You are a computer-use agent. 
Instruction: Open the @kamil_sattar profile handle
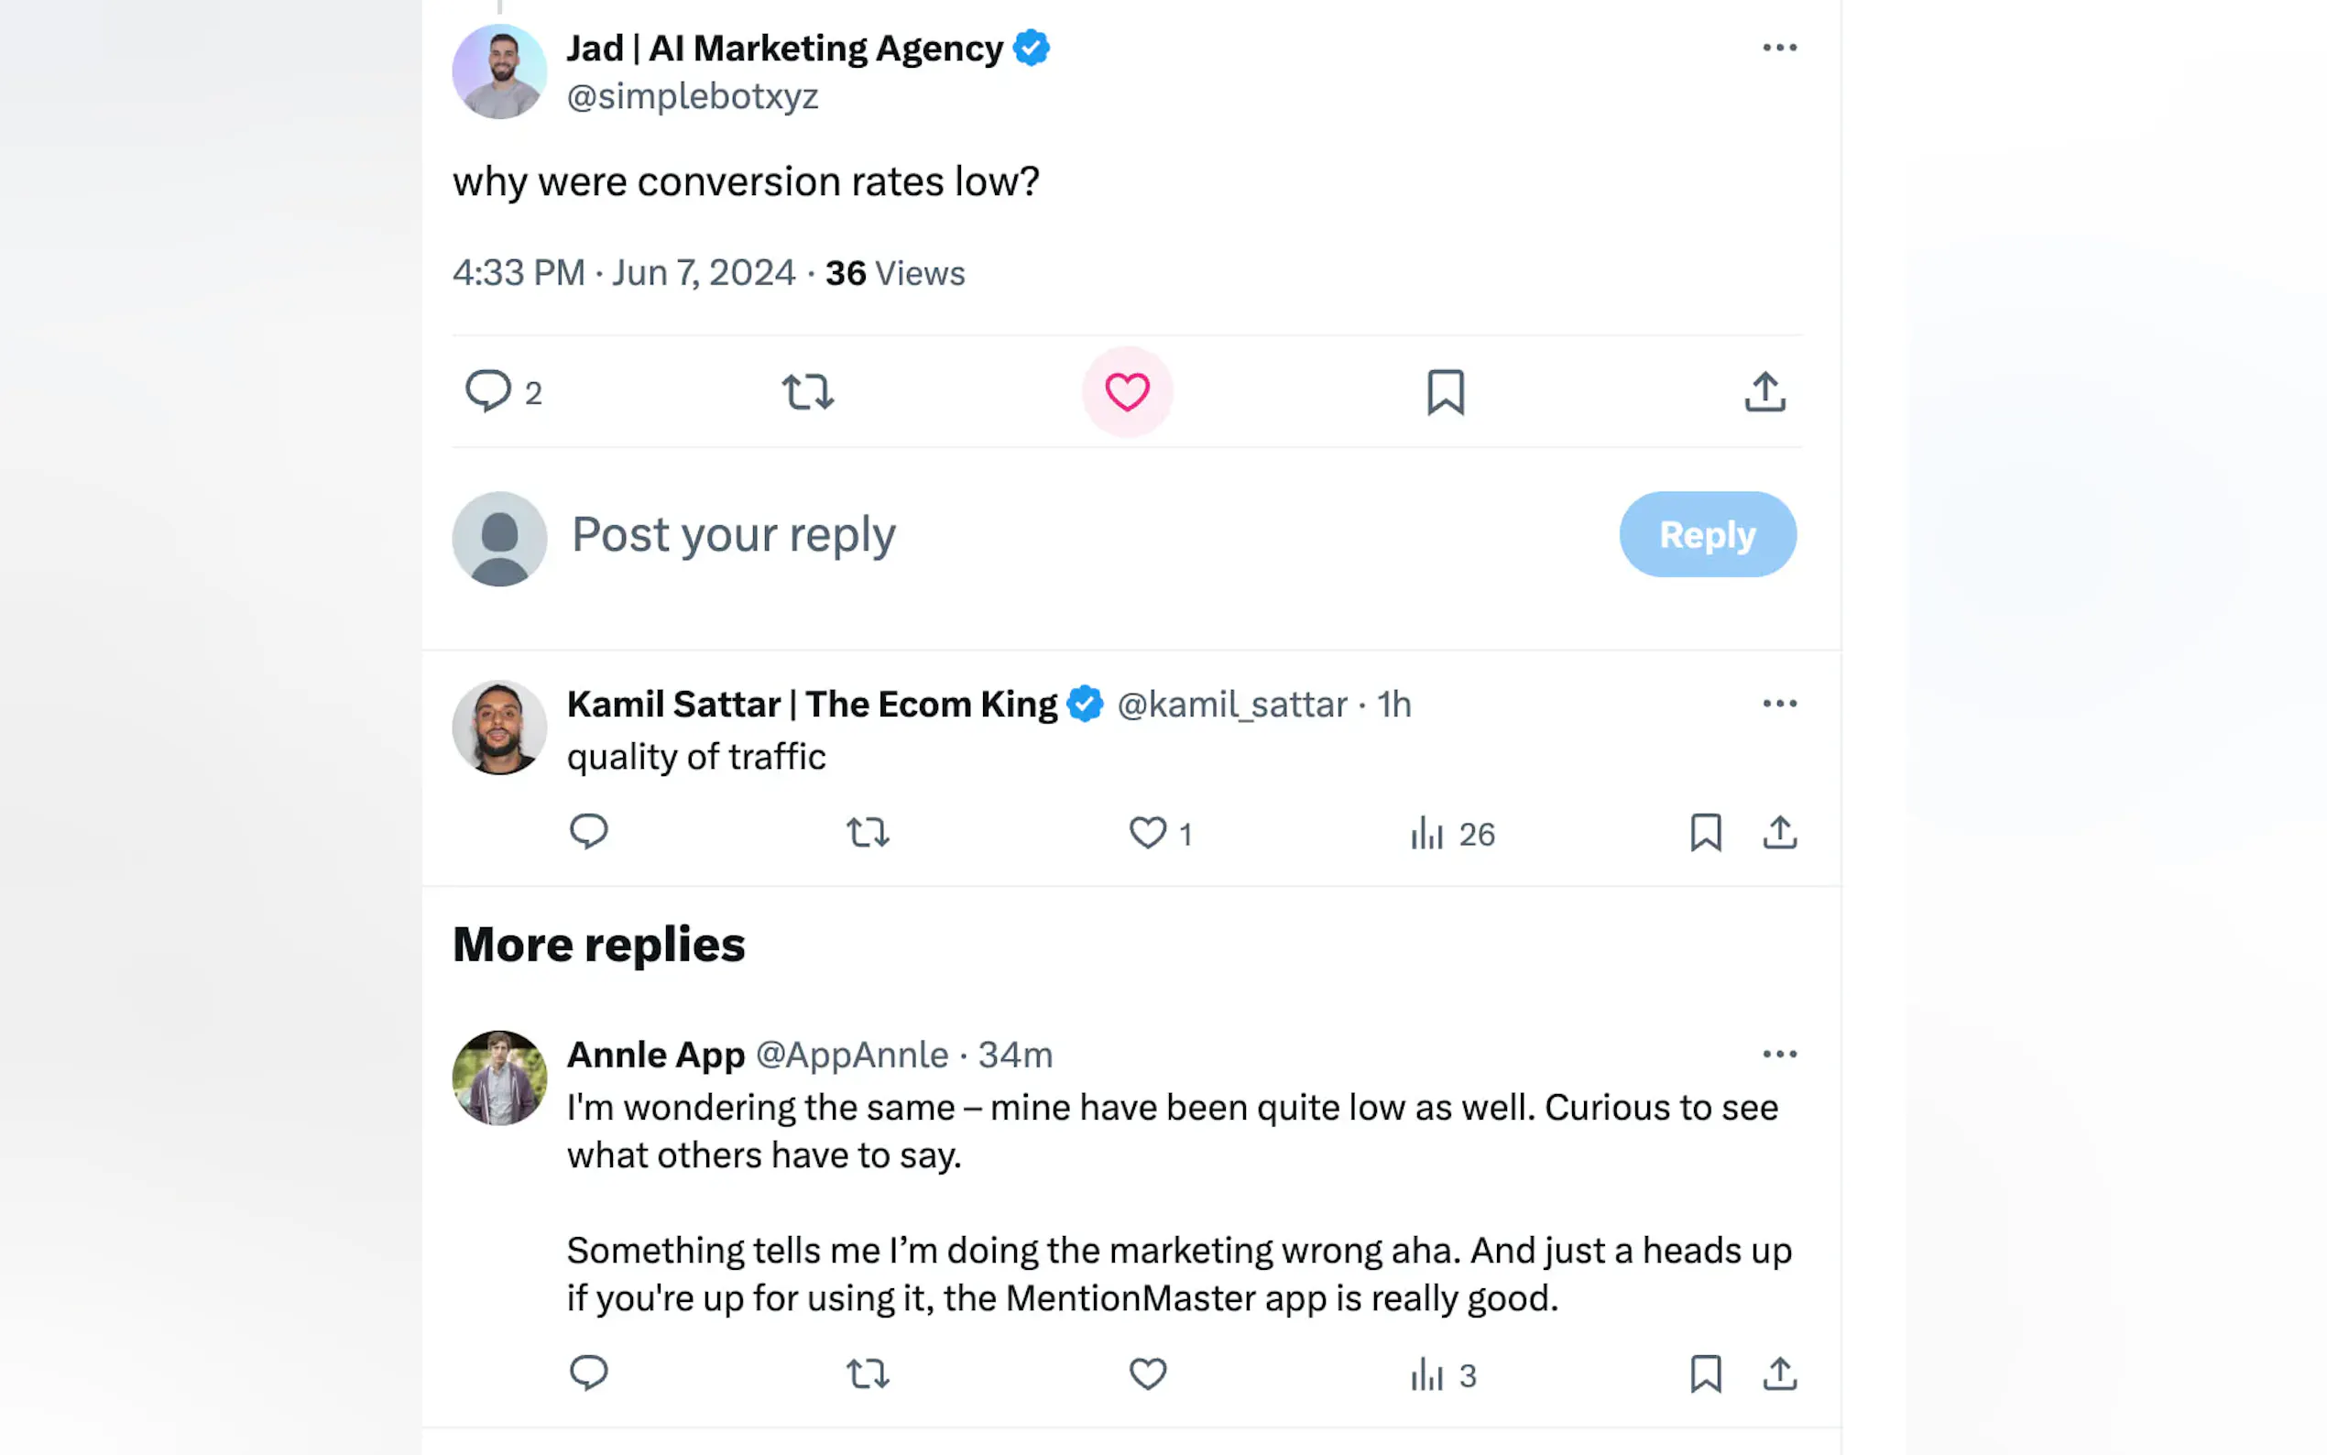click(x=1231, y=705)
